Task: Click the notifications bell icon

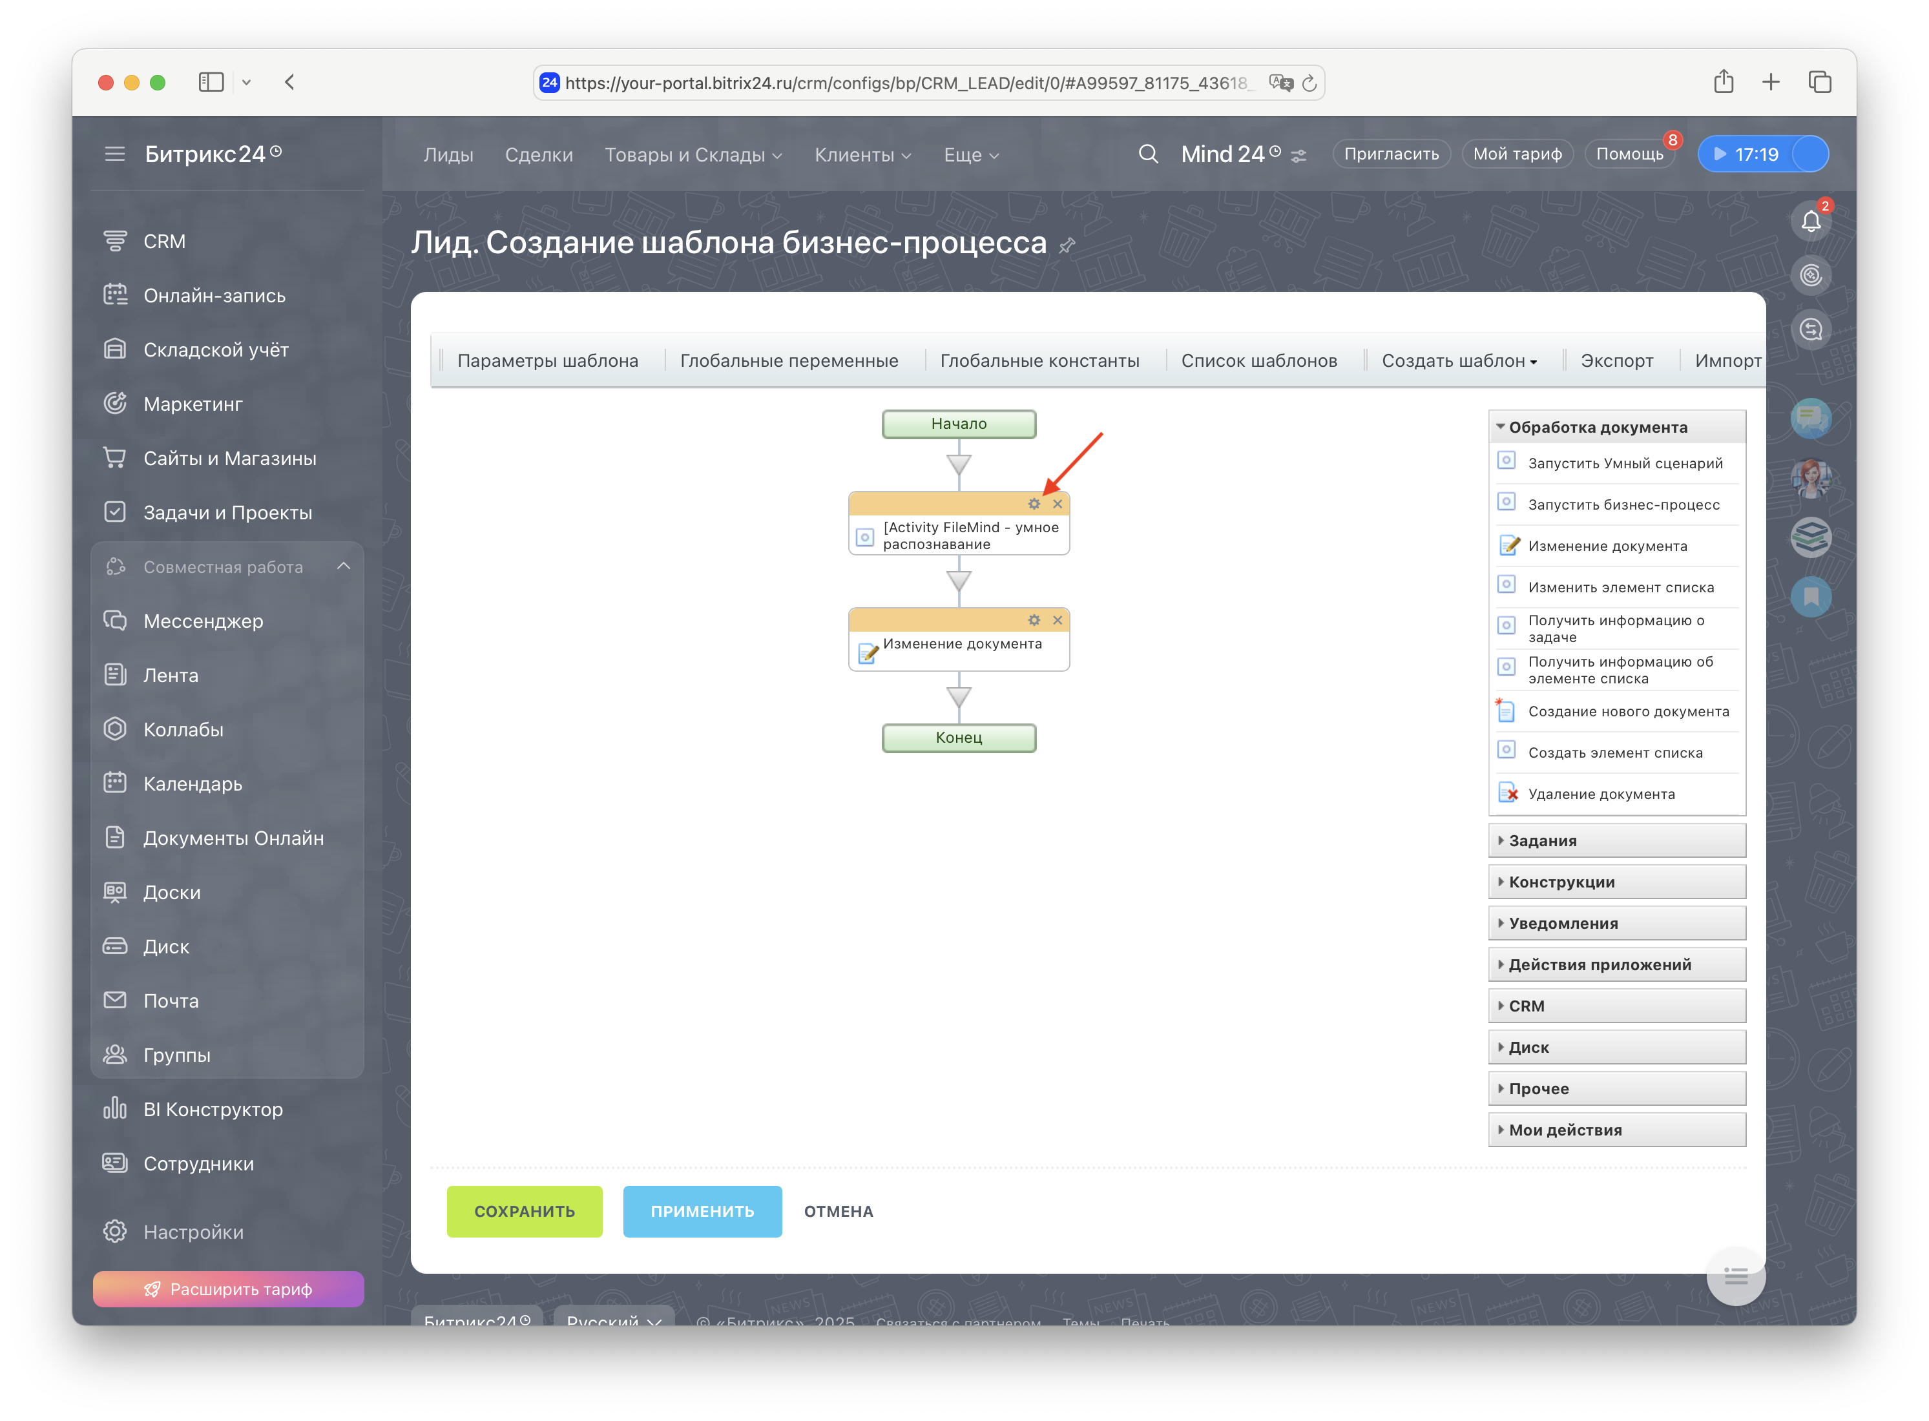Action: (1810, 222)
